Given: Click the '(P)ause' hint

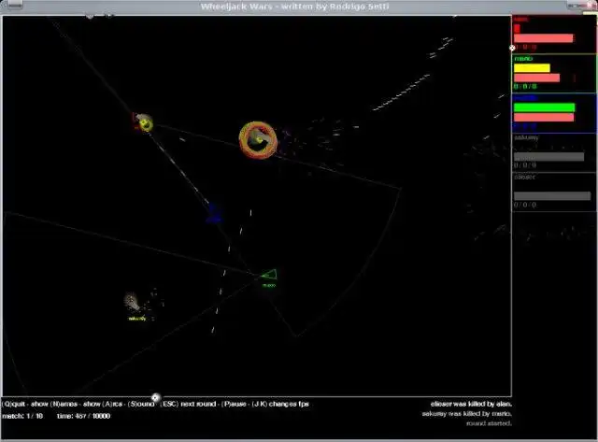Looking at the screenshot, I should (x=234, y=404).
